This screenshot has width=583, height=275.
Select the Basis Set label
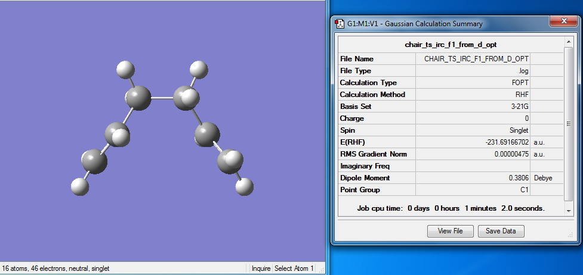[x=356, y=107]
